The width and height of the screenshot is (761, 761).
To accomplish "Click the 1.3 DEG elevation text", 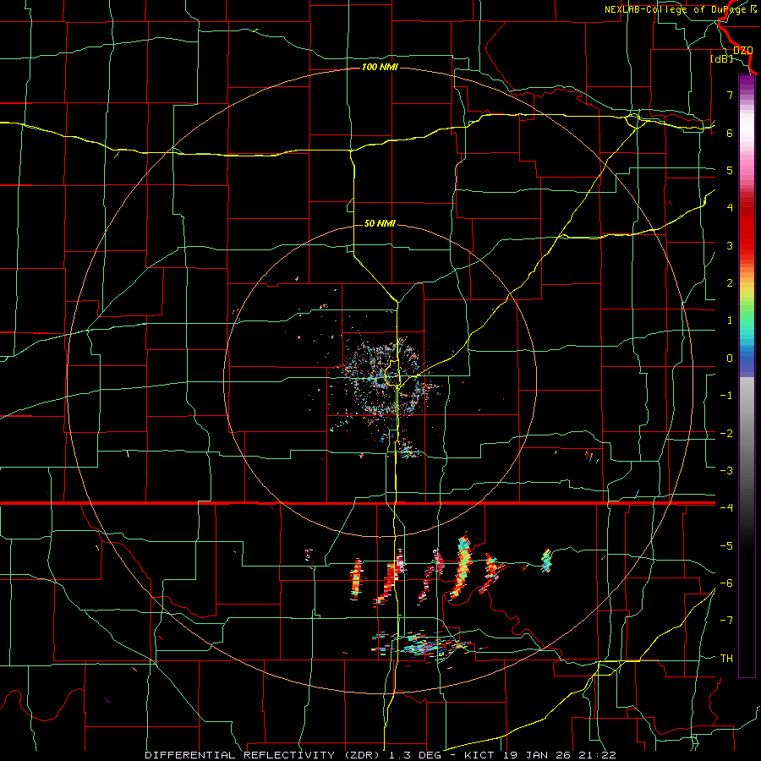I will coord(415,755).
